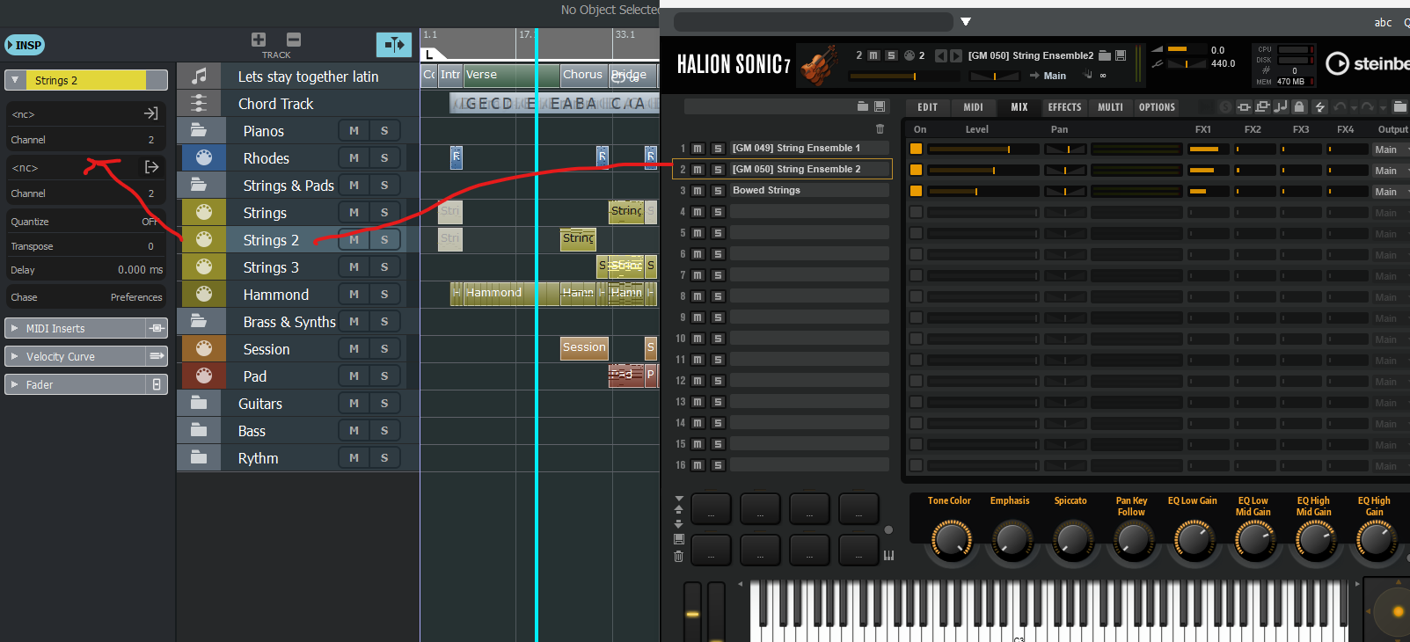Select slot [GM 049] String Ensemble 1

pyautogui.click(x=809, y=149)
